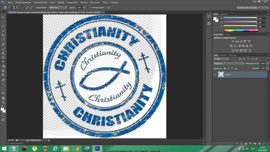
Task: Enable Sampling: Once option
Action: click(x=27, y=7)
